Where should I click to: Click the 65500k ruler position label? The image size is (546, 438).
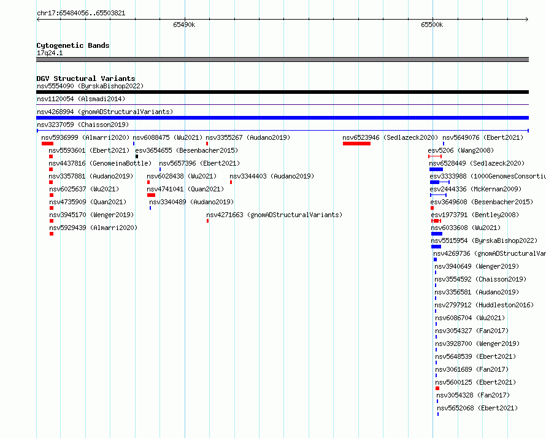[432, 25]
